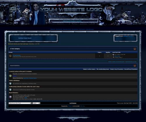Open Help in the header navigation
The width and height of the screenshot is (146, 122).
[64, 21]
